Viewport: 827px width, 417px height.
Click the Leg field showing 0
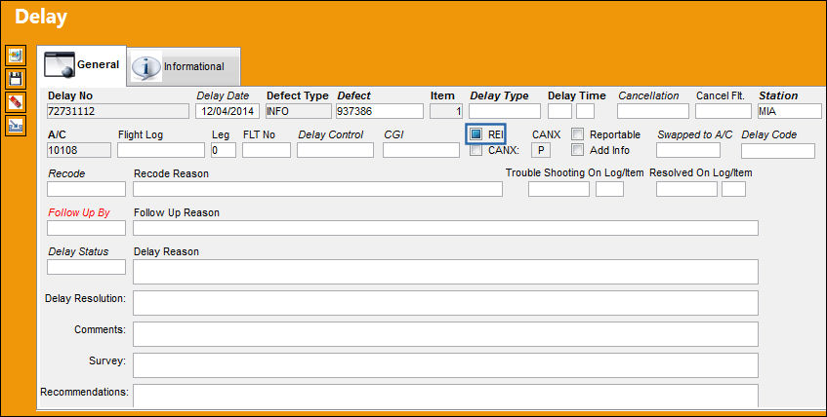coord(223,150)
